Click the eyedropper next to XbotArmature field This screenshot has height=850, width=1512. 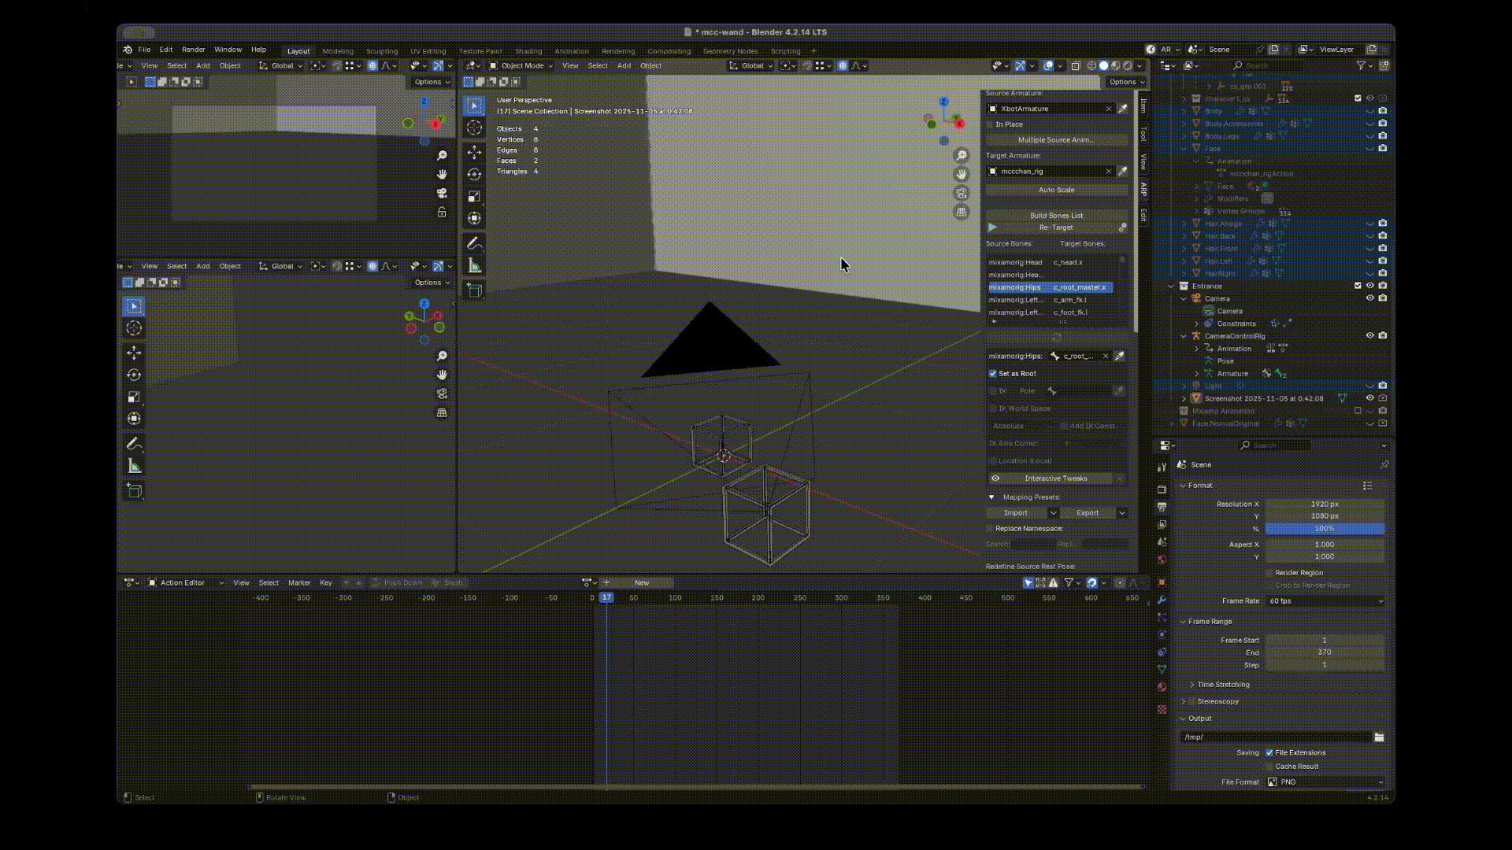point(1122,109)
